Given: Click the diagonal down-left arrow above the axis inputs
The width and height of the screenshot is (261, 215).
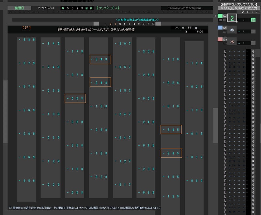Looking at the screenshot, I should pyautogui.click(x=243, y=12).
